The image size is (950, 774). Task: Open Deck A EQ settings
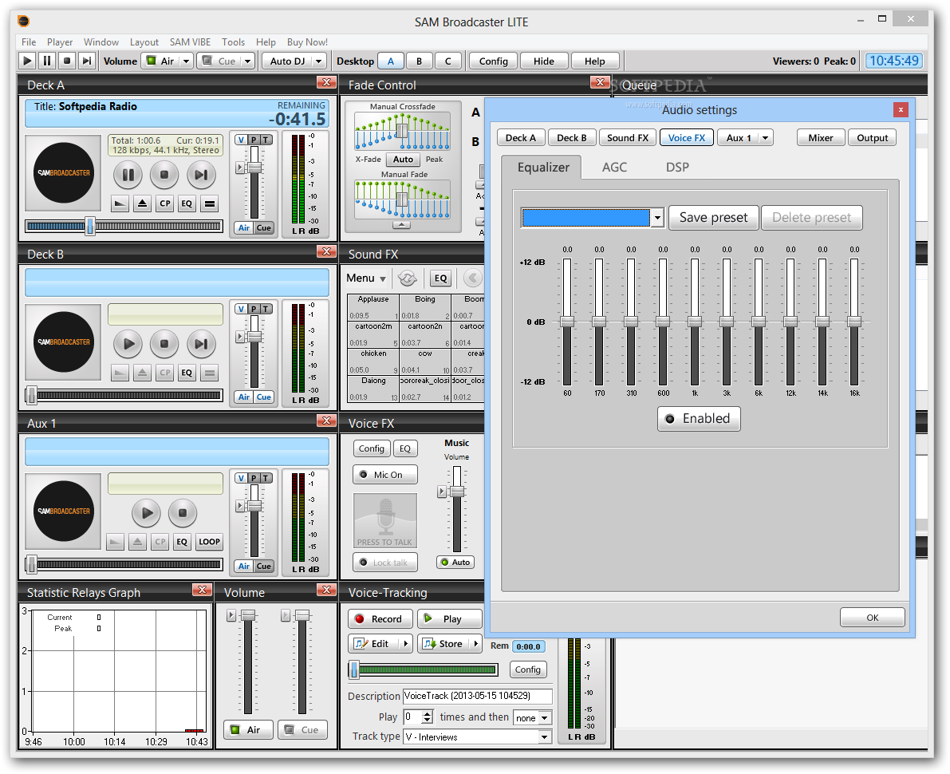pos(187,203)
